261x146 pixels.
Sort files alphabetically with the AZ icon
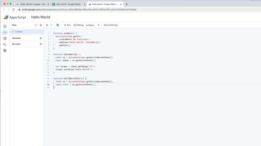36,25
